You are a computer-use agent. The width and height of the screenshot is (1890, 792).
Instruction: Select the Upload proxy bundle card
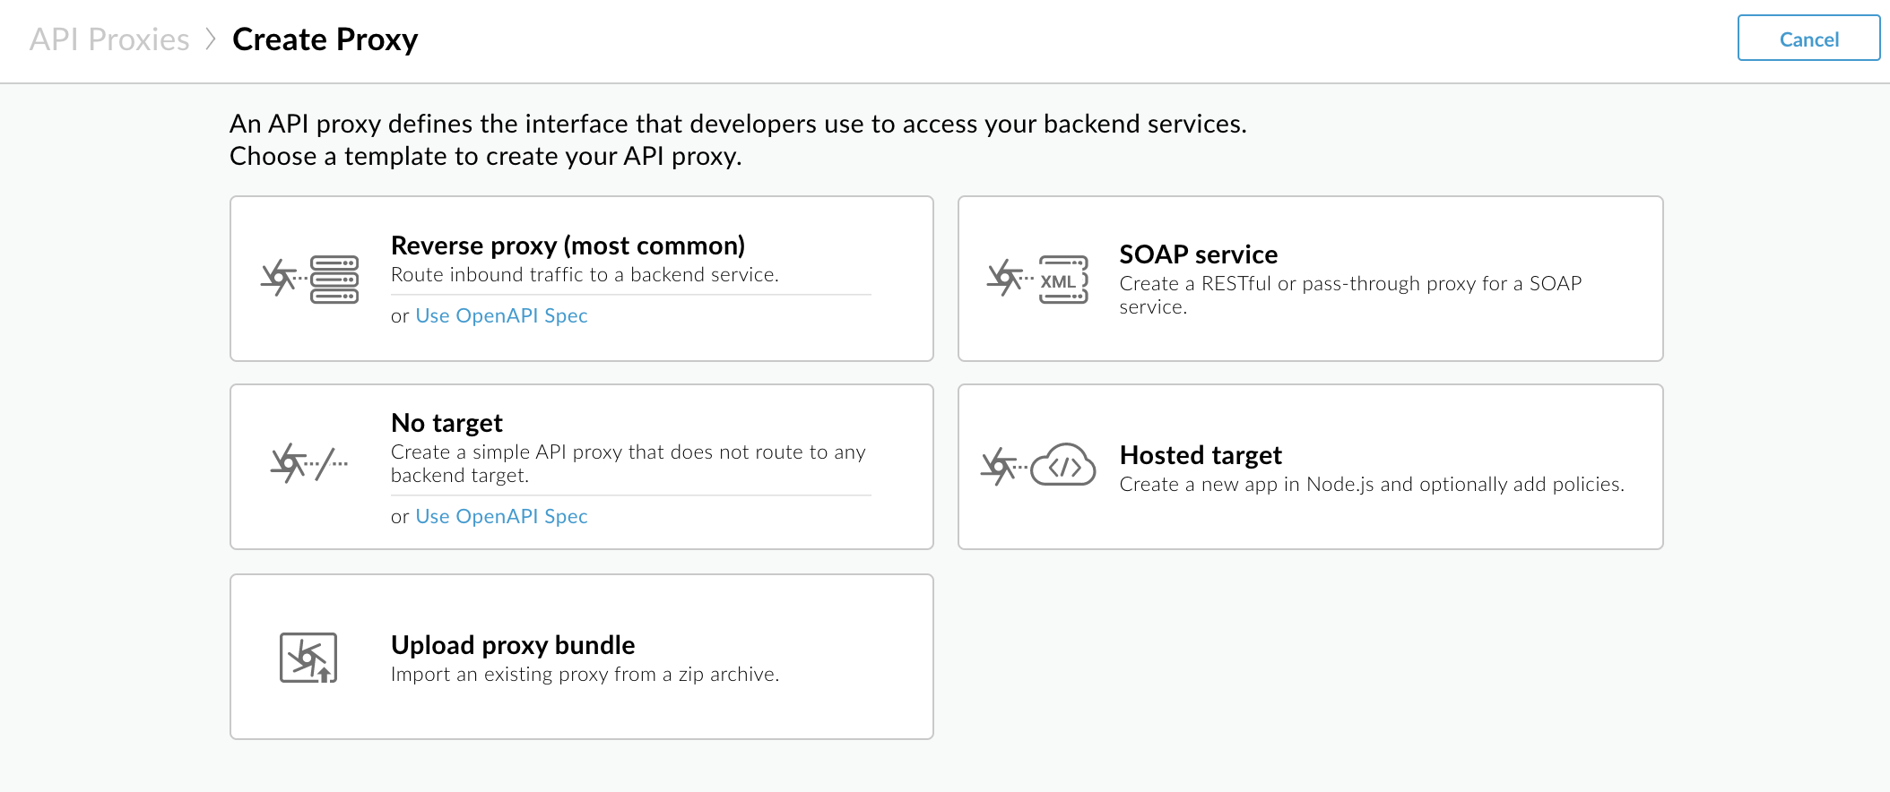click(582, 657)
